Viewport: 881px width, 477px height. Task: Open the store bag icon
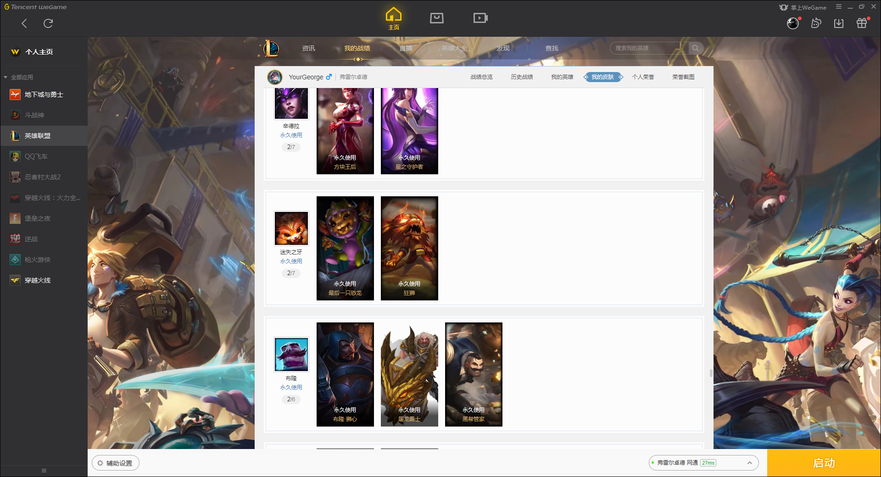pyautogui.click(x=437, y=18)
